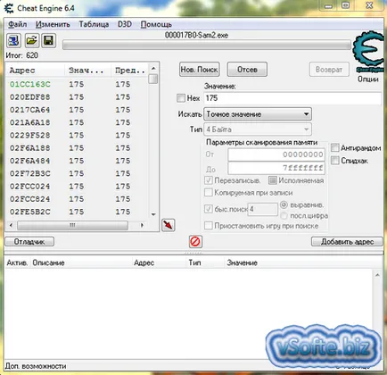The height and width of the screenshot is (375, 387).
Task: Click the Cheat Engine logo icon
Action: click(368, 51)
